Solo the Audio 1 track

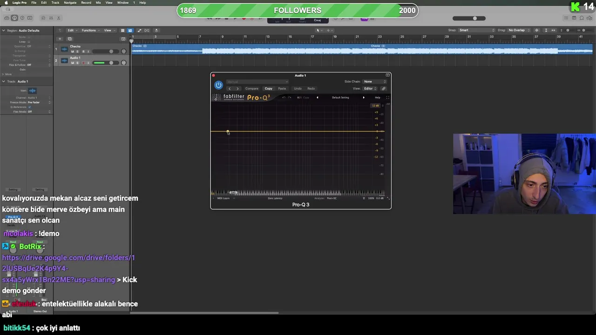pos(78,63)
